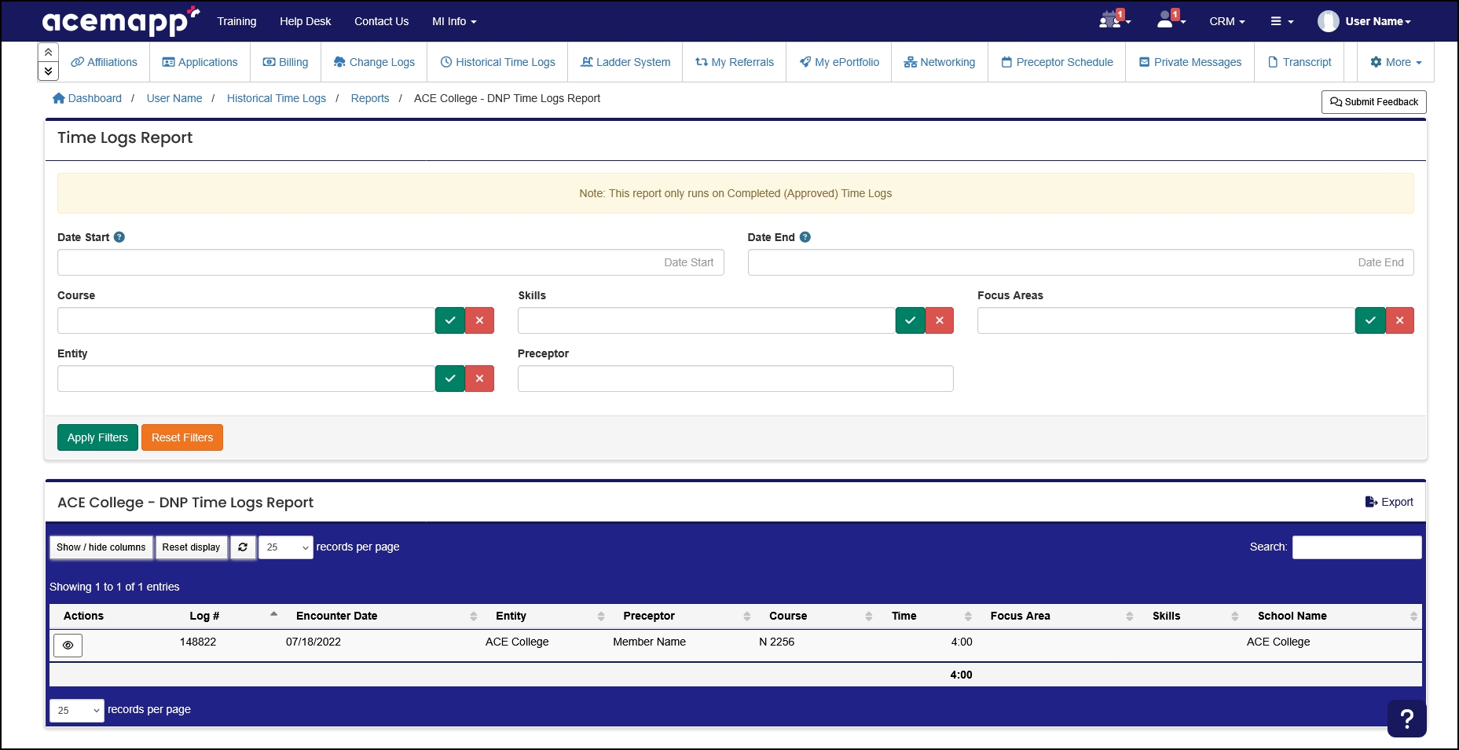
Task: Open the Affiliations section
Action: tap(104, 62)
